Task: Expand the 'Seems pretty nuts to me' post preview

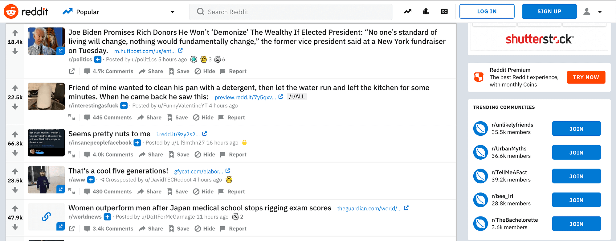Action: [72, 154]
